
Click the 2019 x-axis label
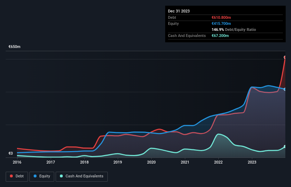click(x=118, y=162)
